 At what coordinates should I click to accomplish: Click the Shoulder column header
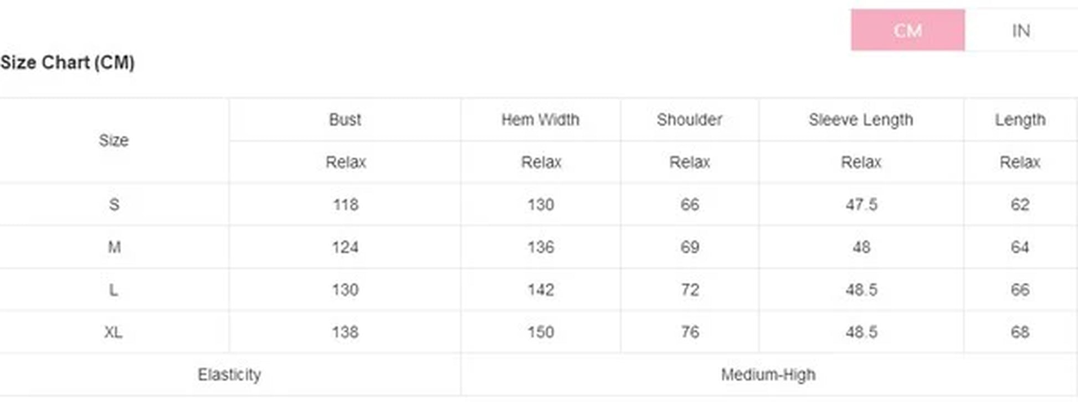[689, 119]
